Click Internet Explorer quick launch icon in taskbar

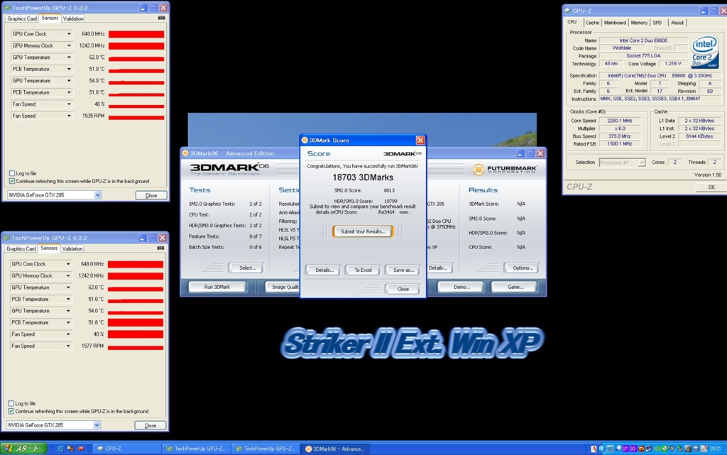[x=60, y=449]
